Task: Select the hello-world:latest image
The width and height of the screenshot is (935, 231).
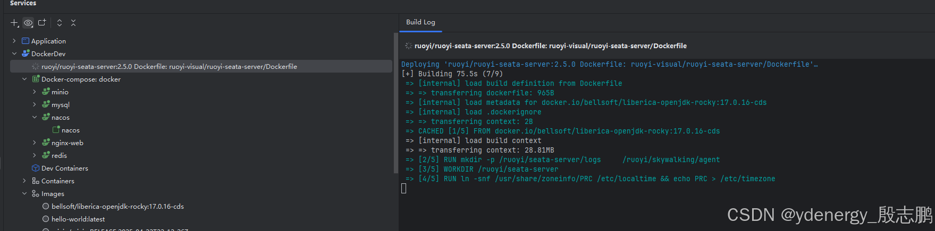Action: (x=78, y=219)
